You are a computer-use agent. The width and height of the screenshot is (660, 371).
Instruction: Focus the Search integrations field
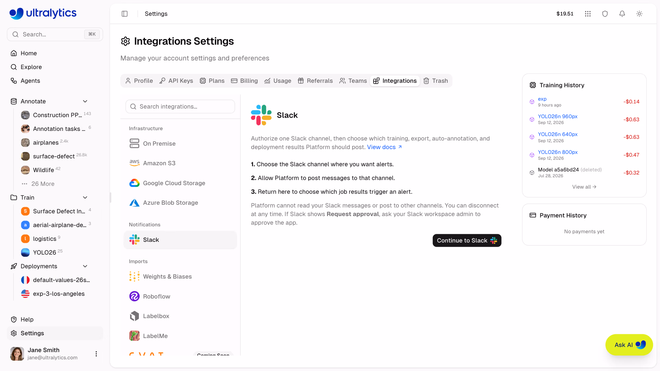click(x=180, y=106)
